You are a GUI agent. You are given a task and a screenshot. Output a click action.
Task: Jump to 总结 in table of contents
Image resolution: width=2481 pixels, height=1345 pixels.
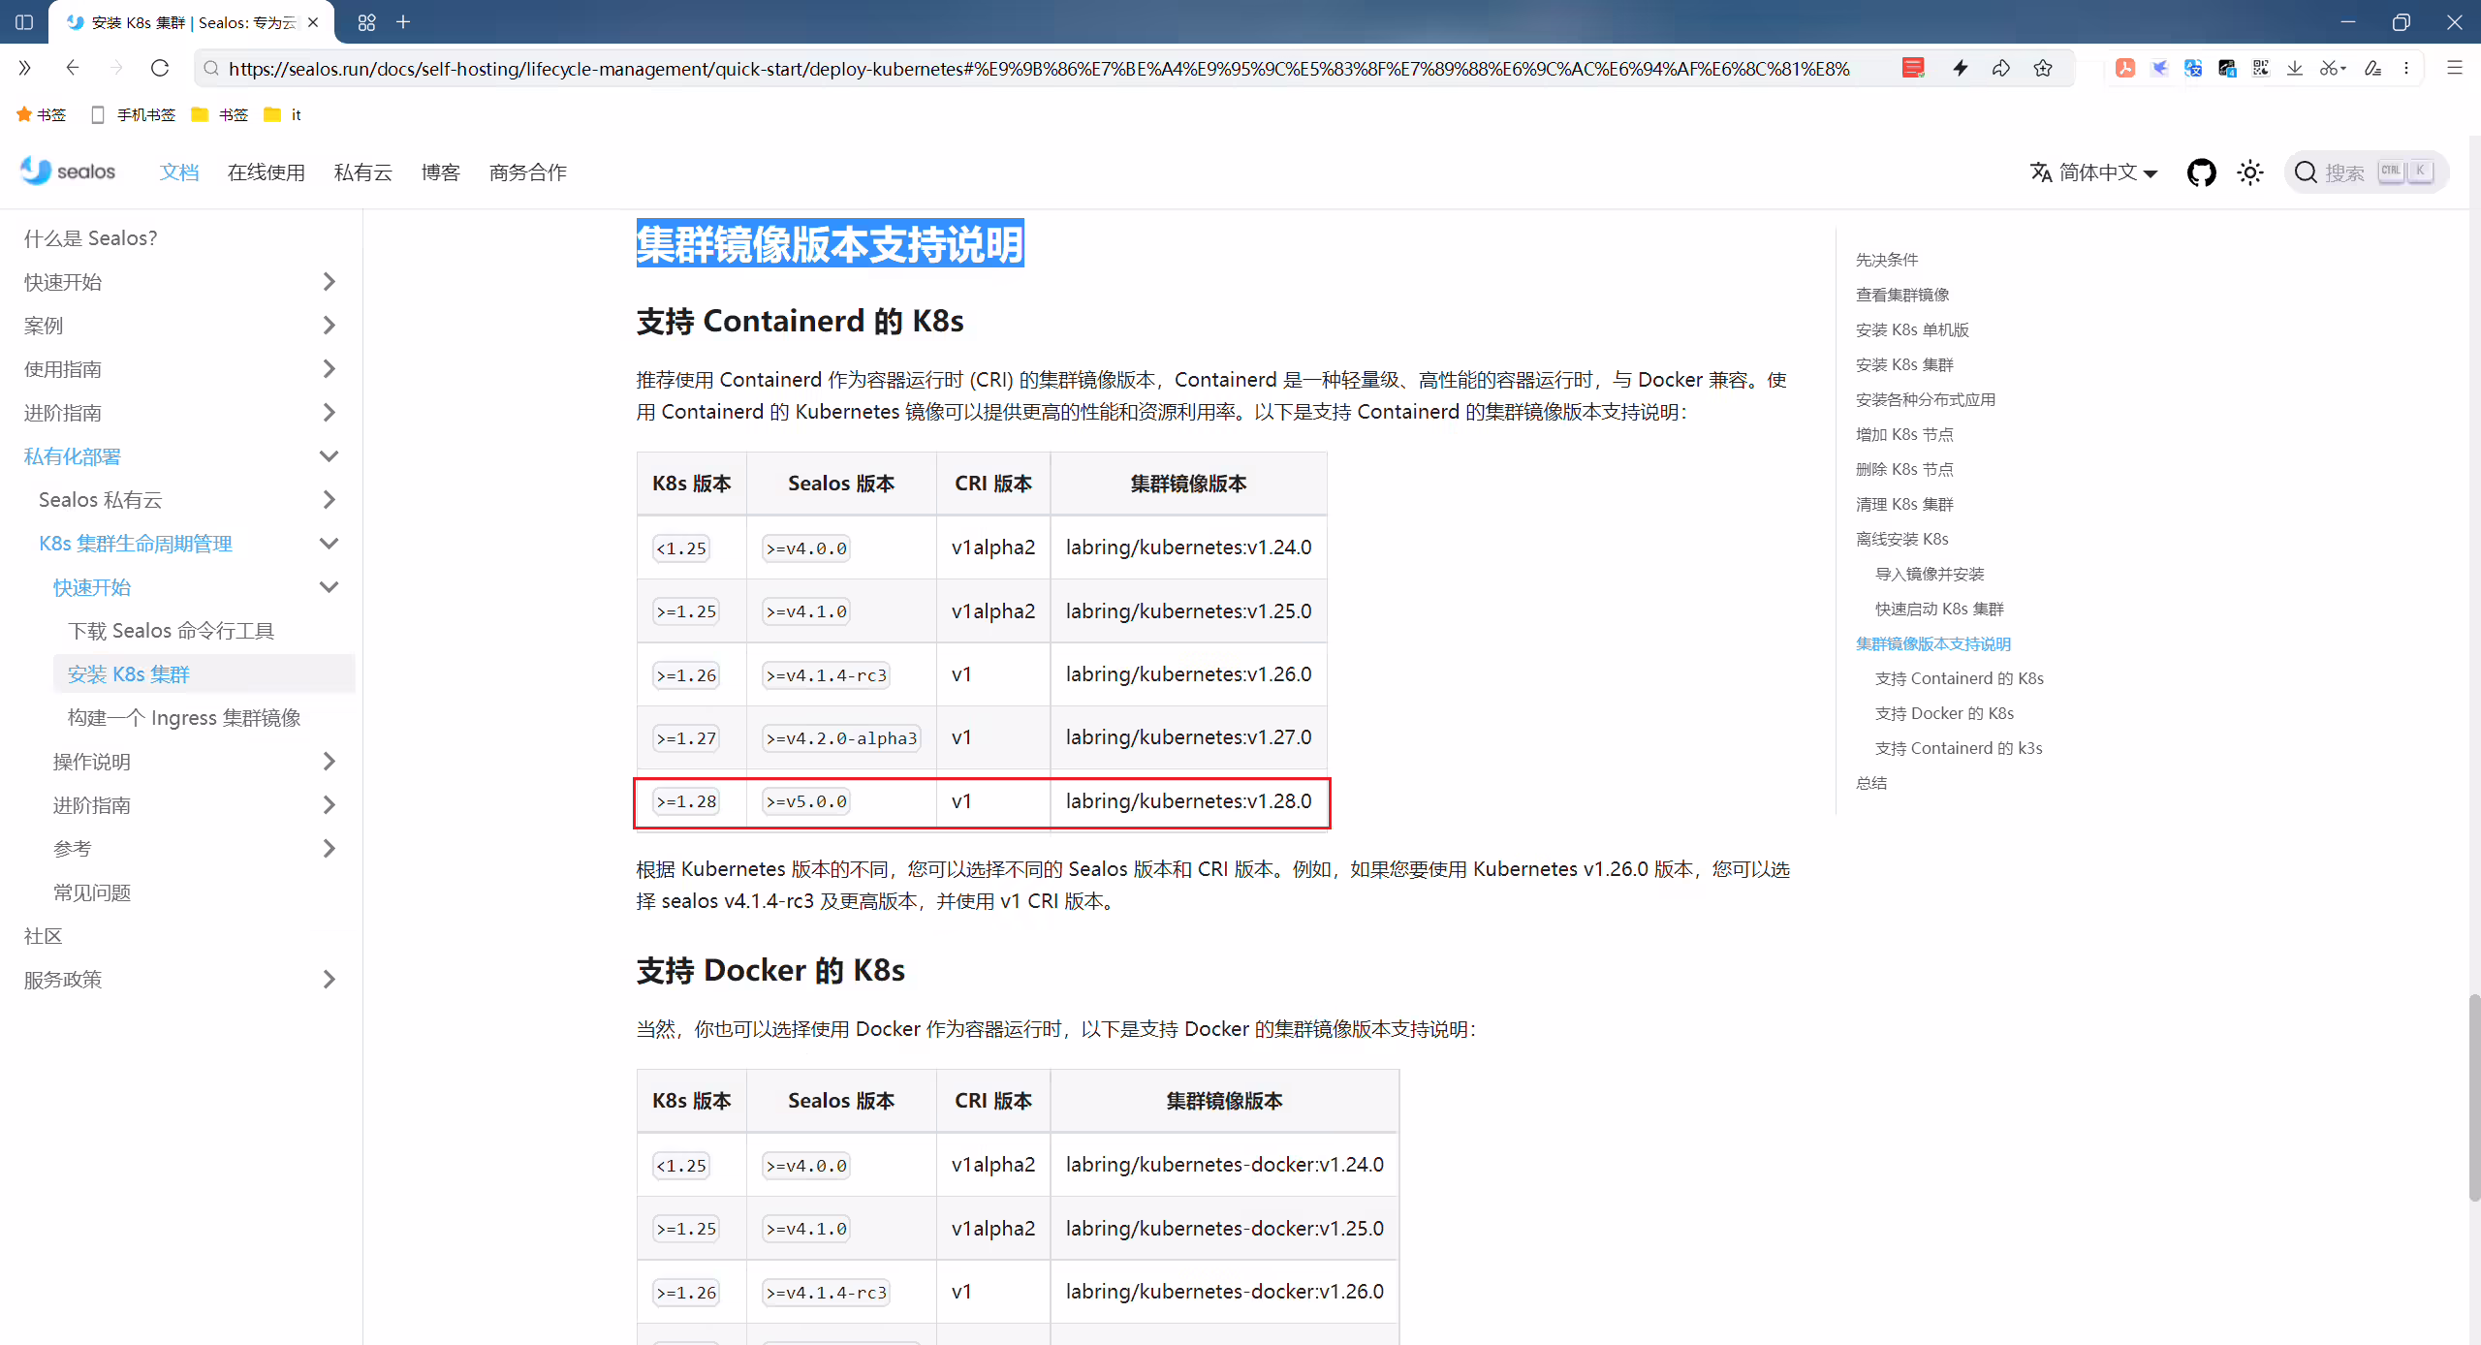tap(1870, 783)
